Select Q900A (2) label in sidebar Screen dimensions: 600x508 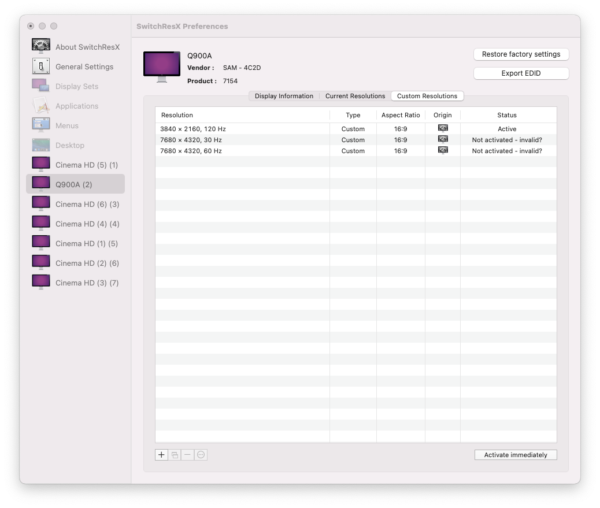coord(74,184)
